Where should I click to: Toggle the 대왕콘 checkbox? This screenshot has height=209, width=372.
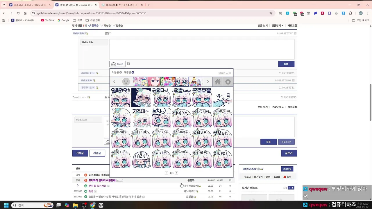tap(129, 72)
